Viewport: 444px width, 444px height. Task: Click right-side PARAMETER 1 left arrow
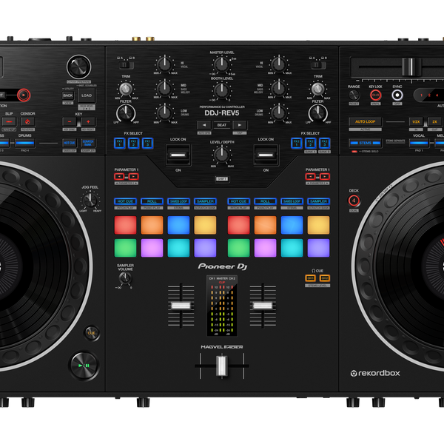point(310,177)
